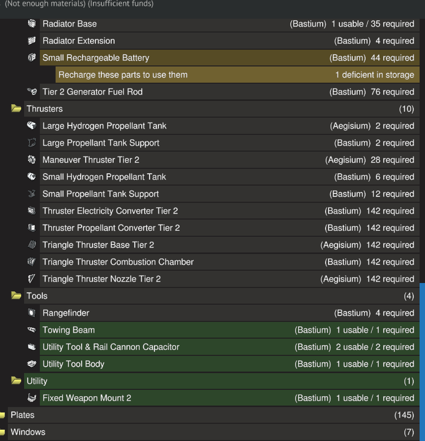The width and height of the screenshot is (425, 441).
Task: Click the blue vertical scrollbar
Action: pos(422,345)
